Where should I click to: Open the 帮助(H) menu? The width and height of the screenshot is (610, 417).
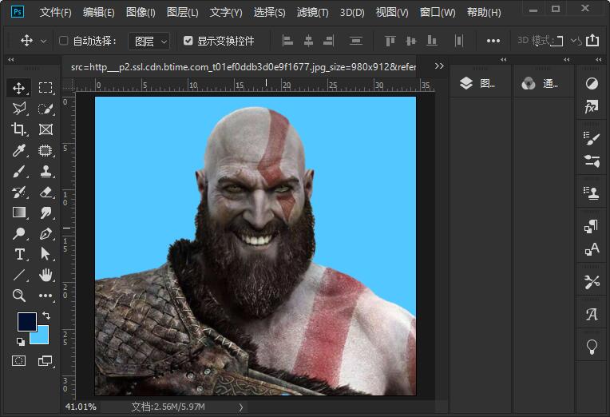pos(484,13)
